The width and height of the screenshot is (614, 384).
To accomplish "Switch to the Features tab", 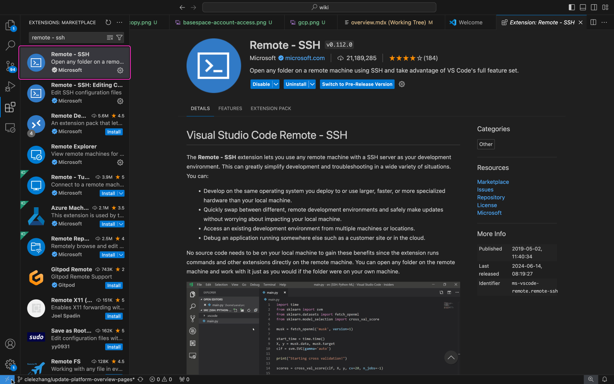I will tap(230, 108).
